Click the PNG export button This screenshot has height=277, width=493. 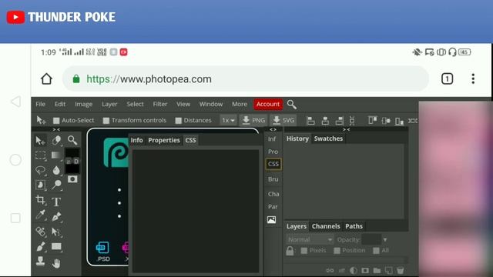[253, 120]
